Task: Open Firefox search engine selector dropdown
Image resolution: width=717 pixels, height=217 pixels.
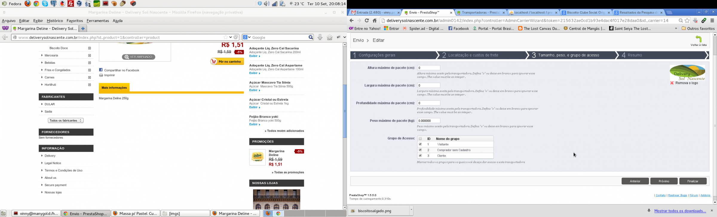Action: [247, 37]
